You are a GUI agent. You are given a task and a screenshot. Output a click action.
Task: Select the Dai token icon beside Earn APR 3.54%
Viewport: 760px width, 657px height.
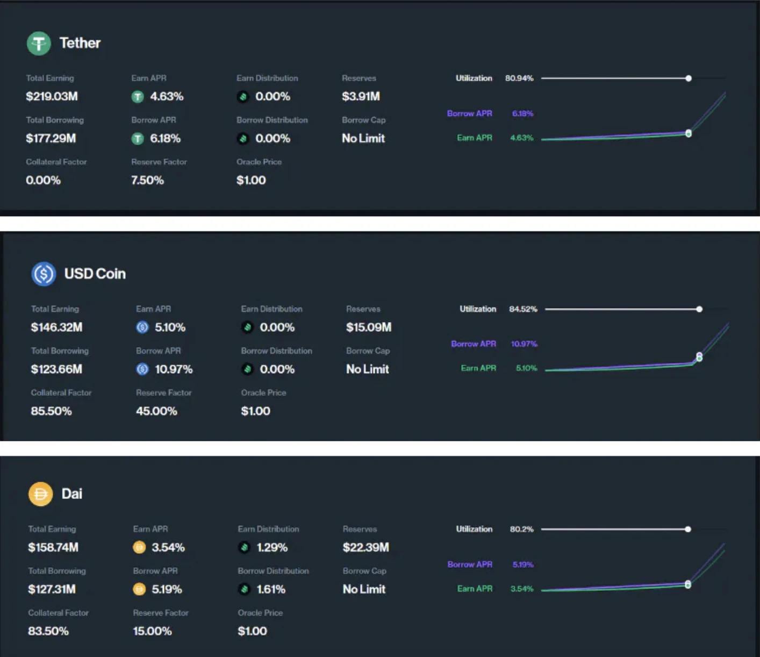point(139,547)
